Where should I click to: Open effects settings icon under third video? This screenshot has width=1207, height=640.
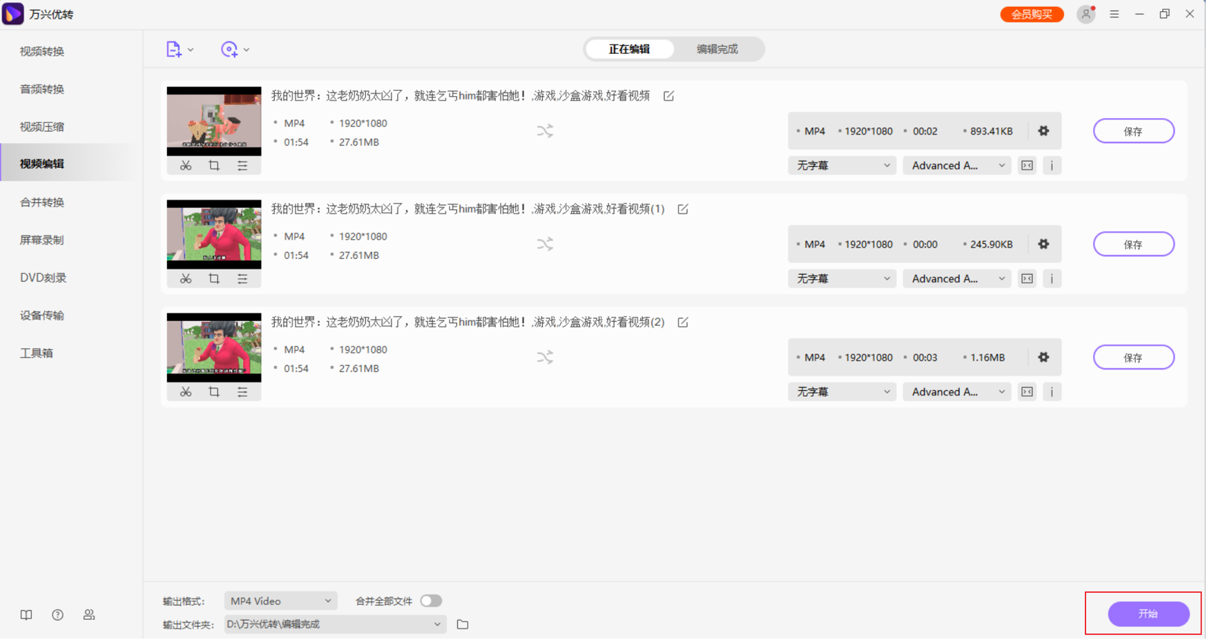pos(242,392)
